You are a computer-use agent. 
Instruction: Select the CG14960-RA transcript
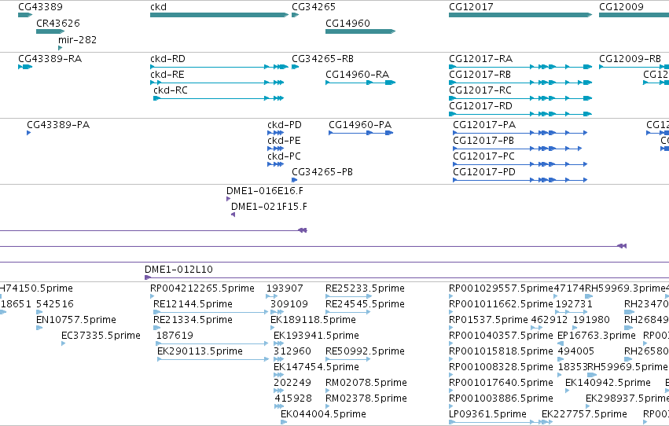361,83
